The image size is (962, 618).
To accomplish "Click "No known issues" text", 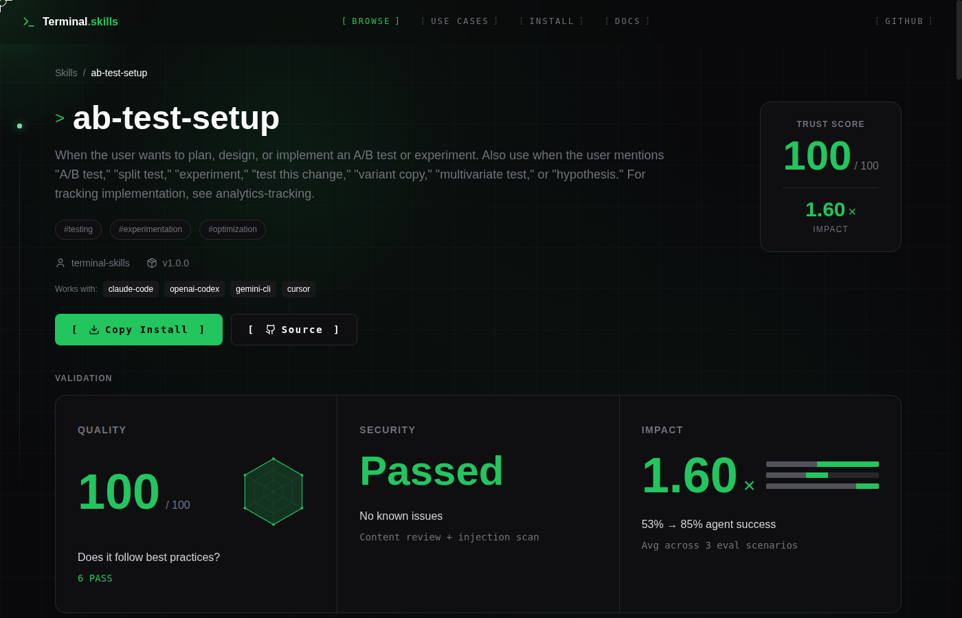I will pos(401,516).
